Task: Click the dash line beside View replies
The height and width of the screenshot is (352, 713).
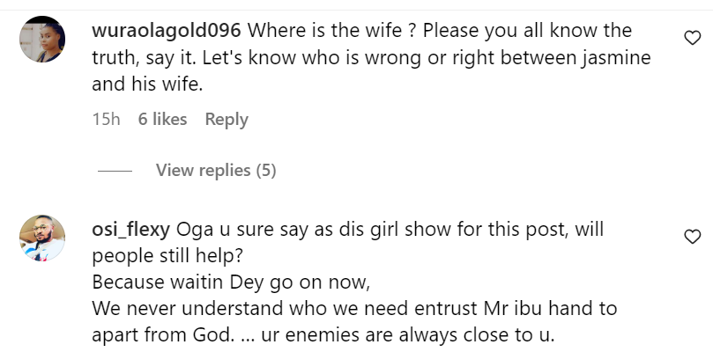Action: (114, 171)
